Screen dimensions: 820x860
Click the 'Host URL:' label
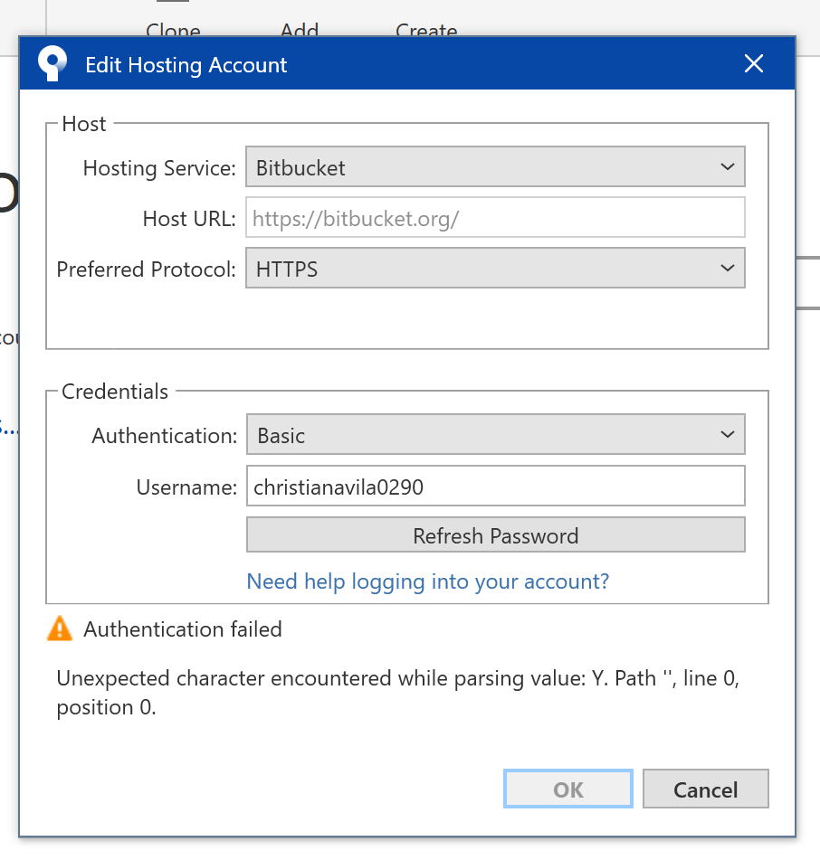[189, 218]
